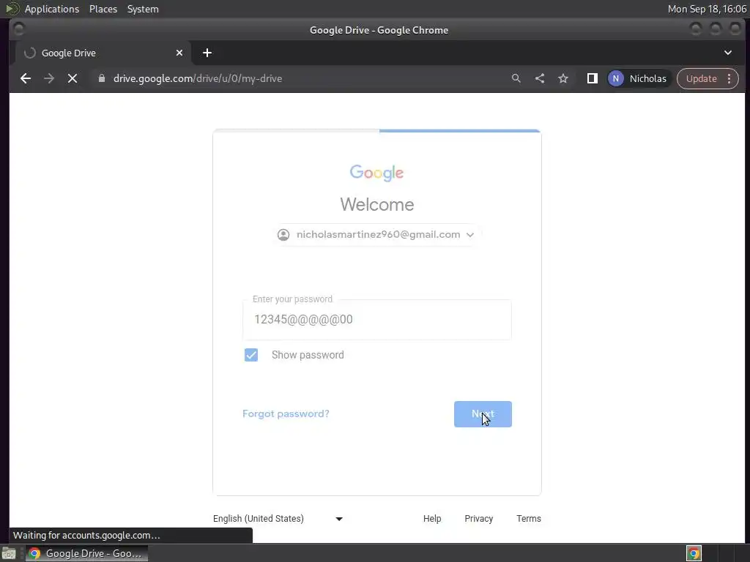The height and width of the screenshot is (562, 750).
Task: Click the lock icon in the address bar
Action: (101, 78)
